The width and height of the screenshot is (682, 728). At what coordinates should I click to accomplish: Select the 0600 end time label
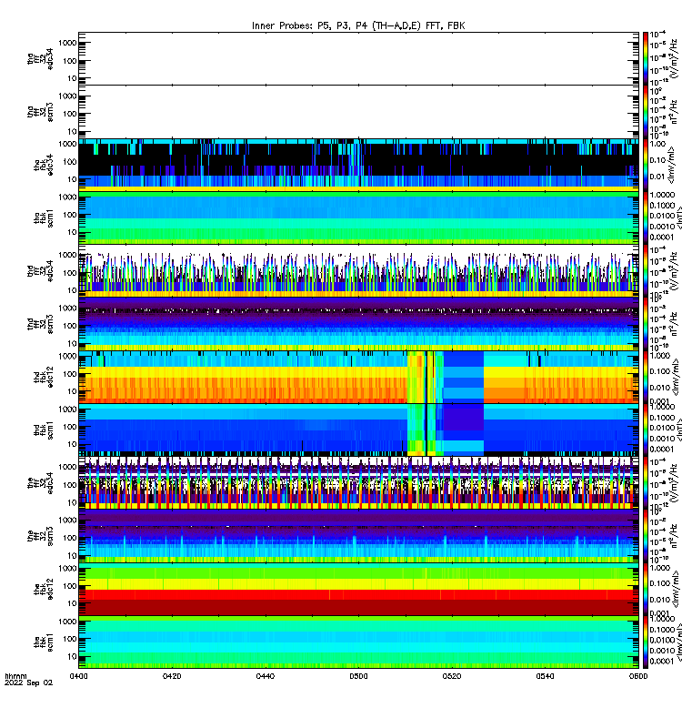(638, 676)
